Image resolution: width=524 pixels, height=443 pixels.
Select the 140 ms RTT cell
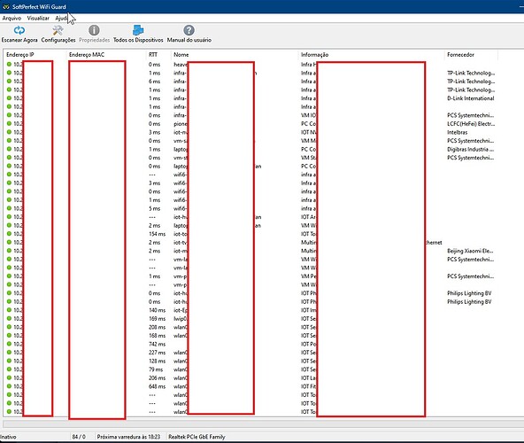pyautogui.click(x=157, y=310)
